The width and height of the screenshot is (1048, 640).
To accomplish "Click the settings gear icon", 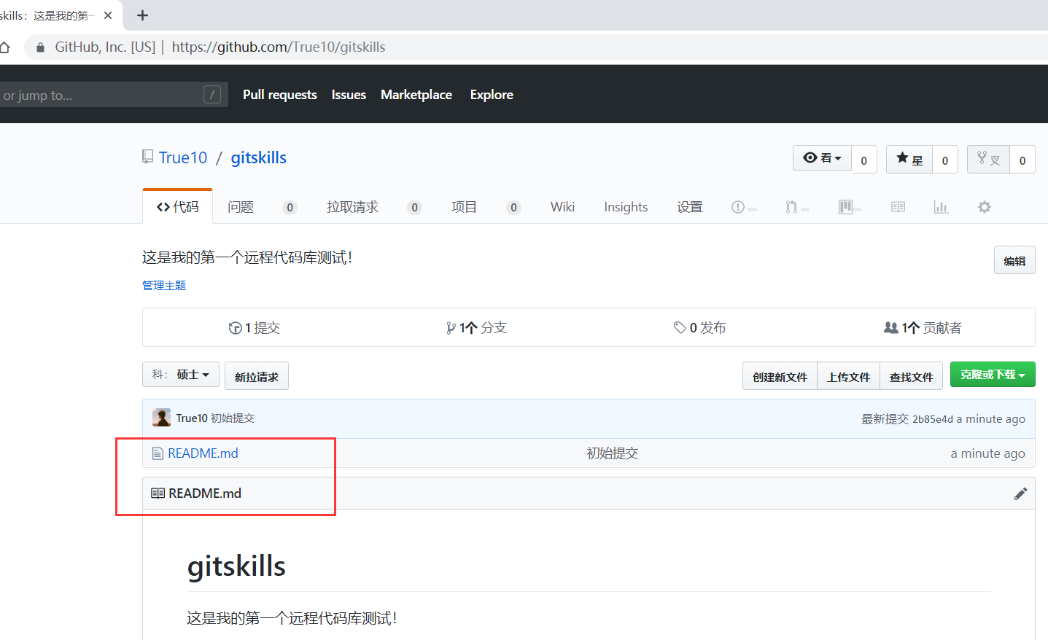I will 985,207.
